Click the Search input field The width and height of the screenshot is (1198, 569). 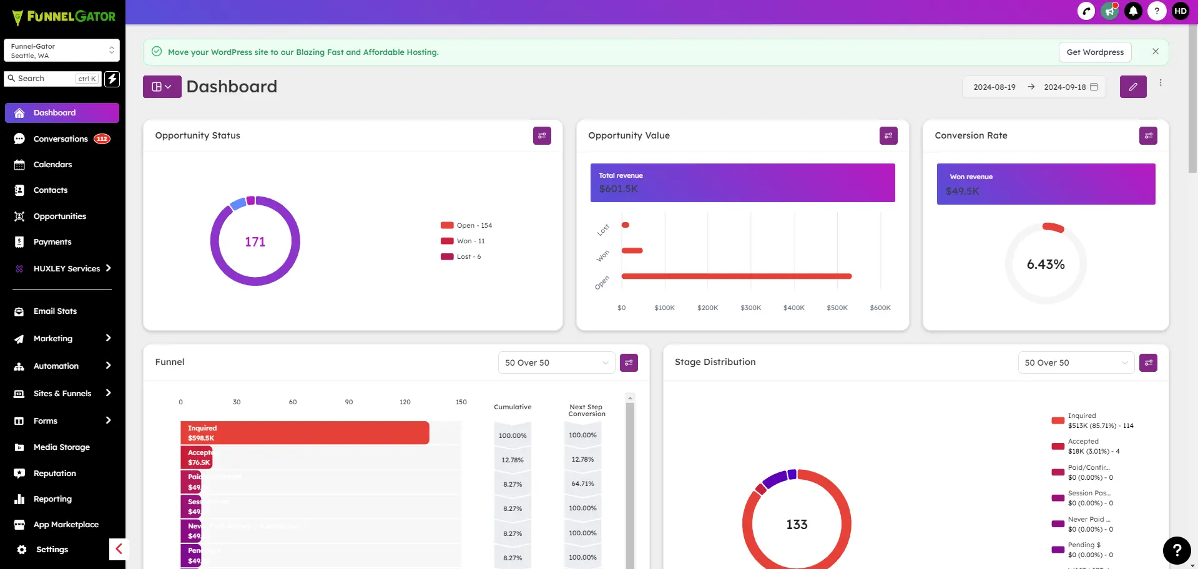[x=53, y=79]
